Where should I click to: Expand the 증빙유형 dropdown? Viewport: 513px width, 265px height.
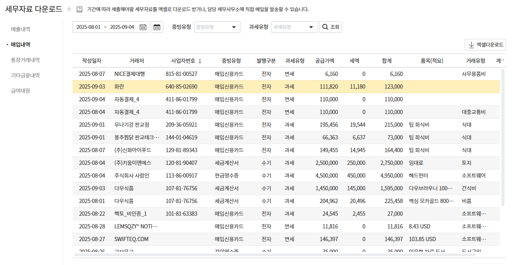click(217, 27)
